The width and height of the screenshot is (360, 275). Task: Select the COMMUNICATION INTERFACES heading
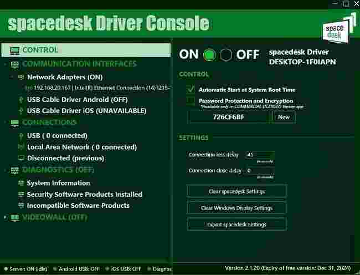79,64
